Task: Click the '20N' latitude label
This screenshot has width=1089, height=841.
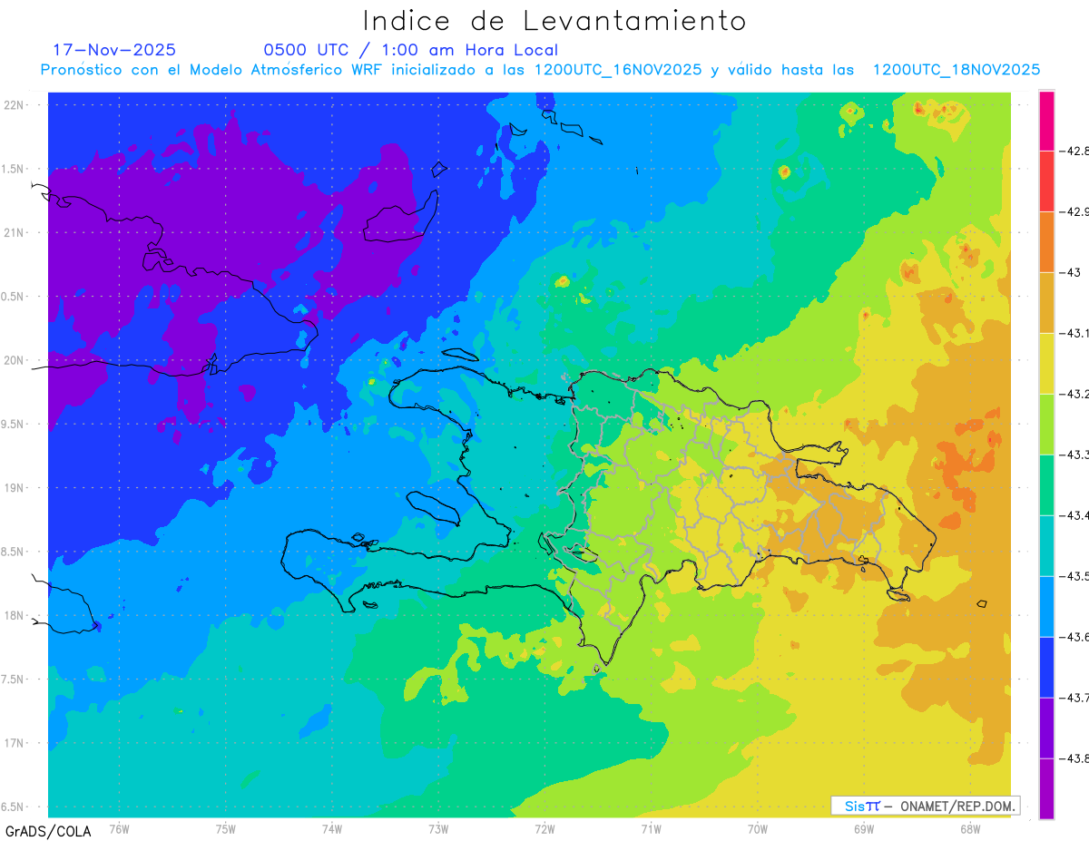Action: pyautogui.click(x=14, y=360)
